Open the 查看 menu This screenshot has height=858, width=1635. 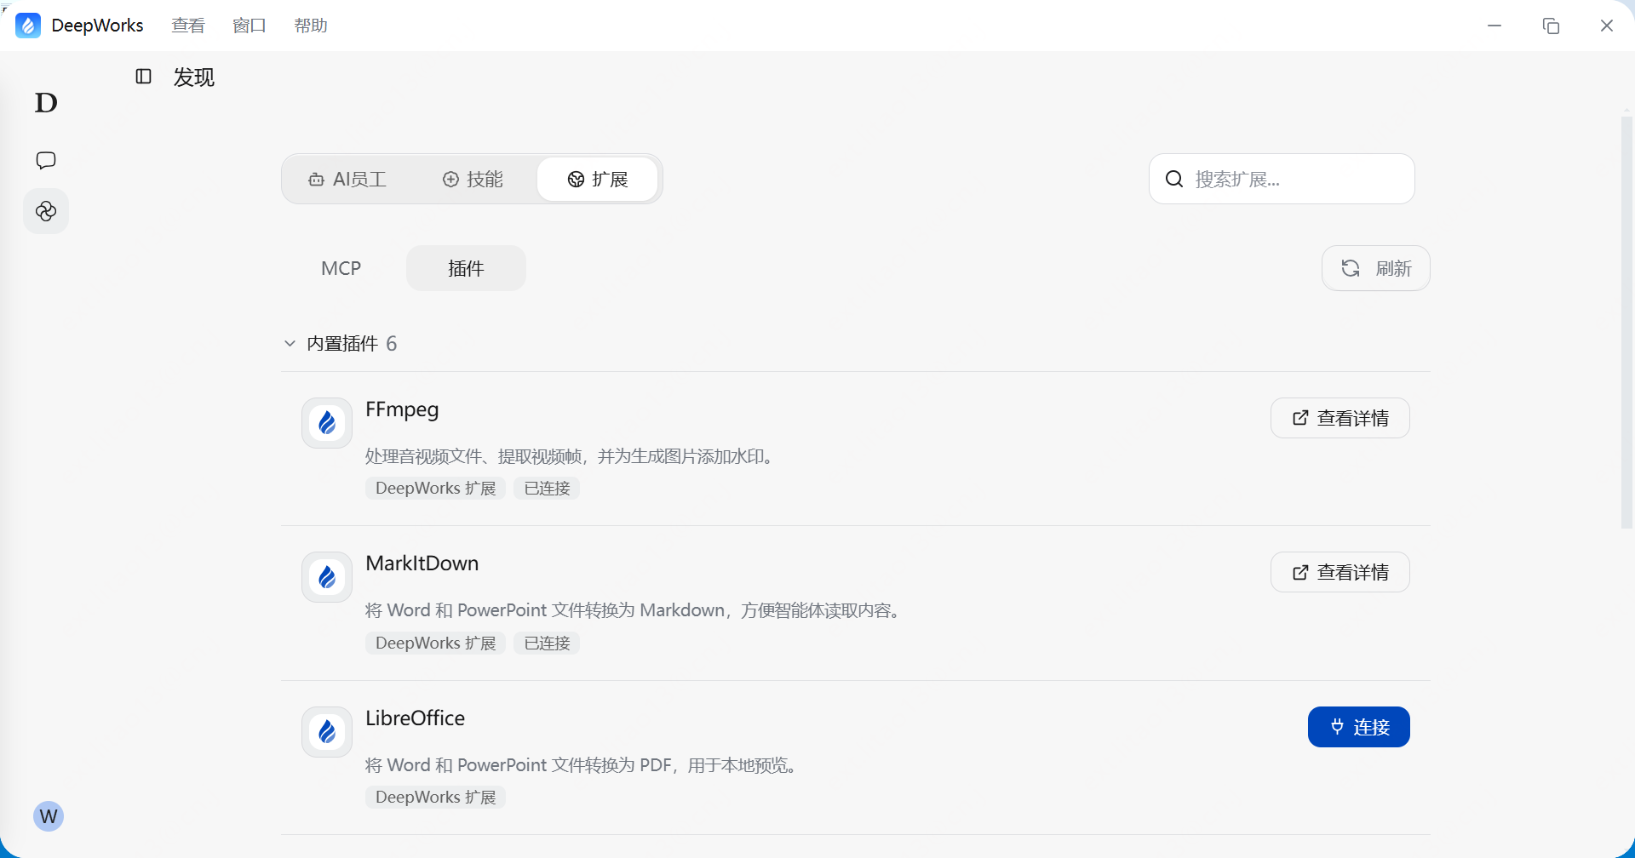188,26
